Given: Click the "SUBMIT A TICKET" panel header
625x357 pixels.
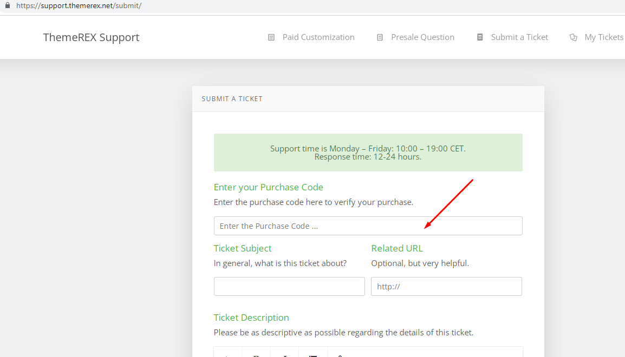Looking at the screenshot, I should pyautogui.click(x=232, y=98).
